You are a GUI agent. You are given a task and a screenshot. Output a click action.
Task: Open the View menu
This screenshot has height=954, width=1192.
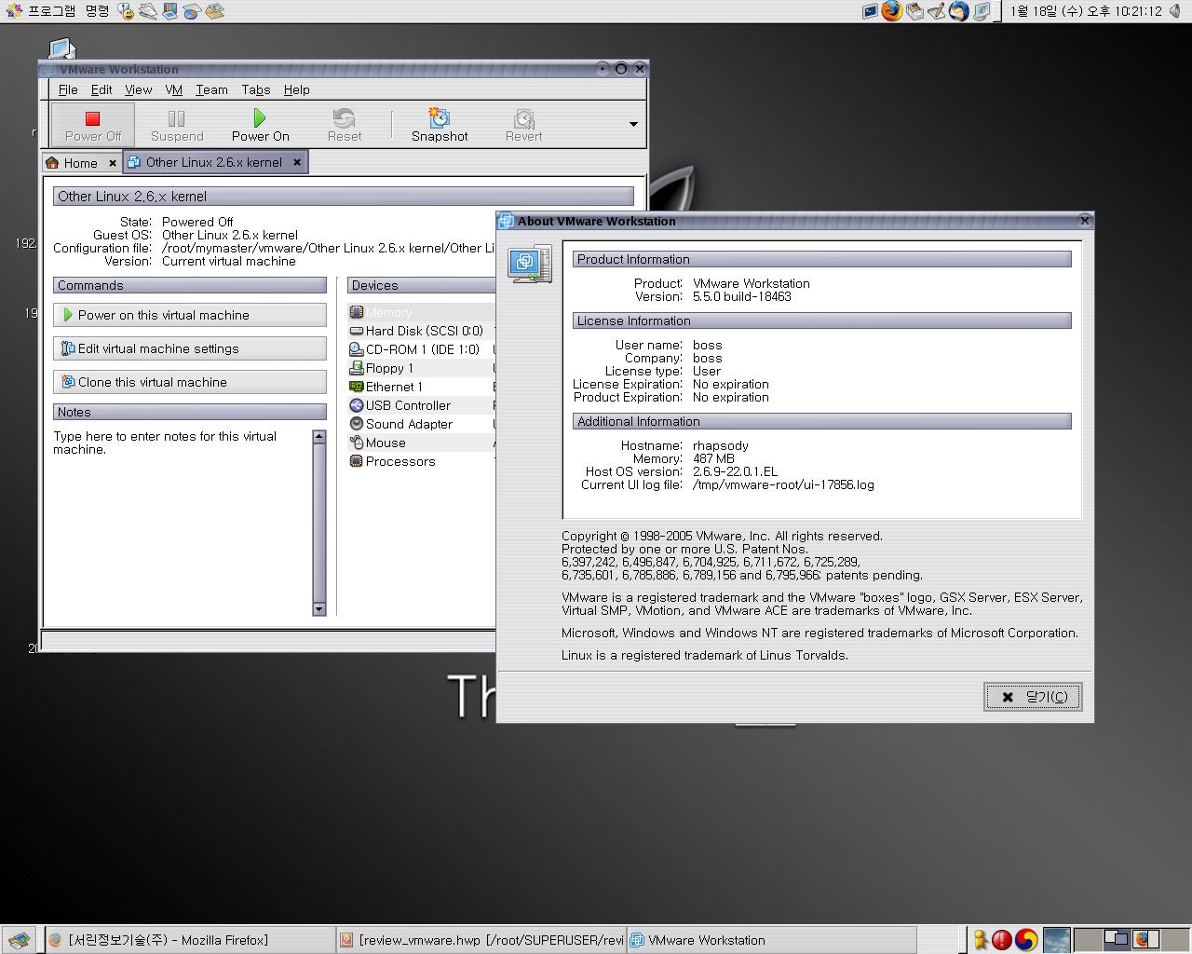pyautogui.click(x=138, y=89)
